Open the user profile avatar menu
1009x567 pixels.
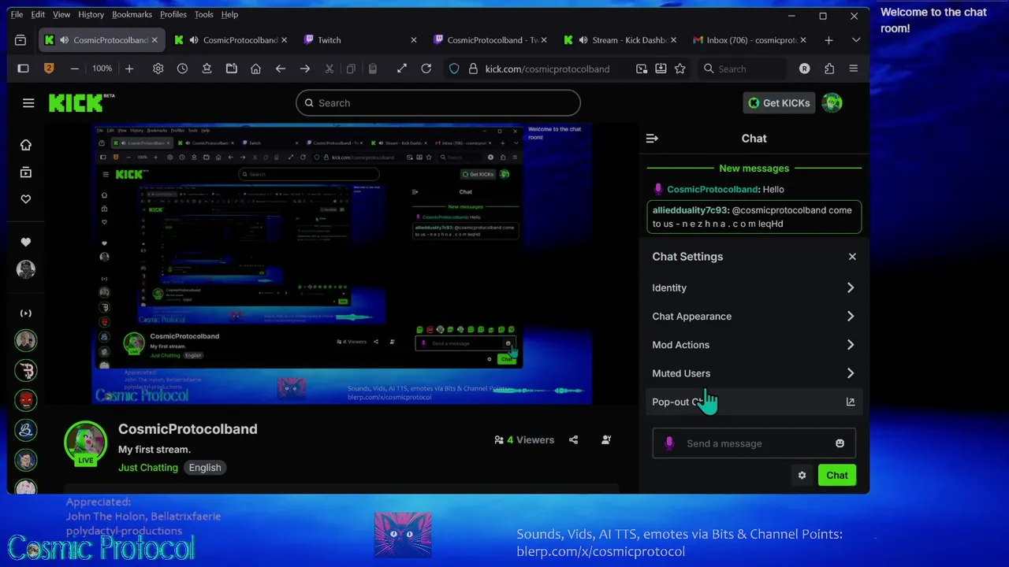(832, 103)
